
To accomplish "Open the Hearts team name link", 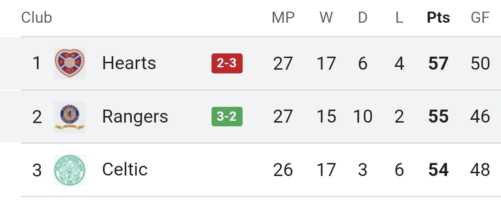I will click(x=129, y=63).
